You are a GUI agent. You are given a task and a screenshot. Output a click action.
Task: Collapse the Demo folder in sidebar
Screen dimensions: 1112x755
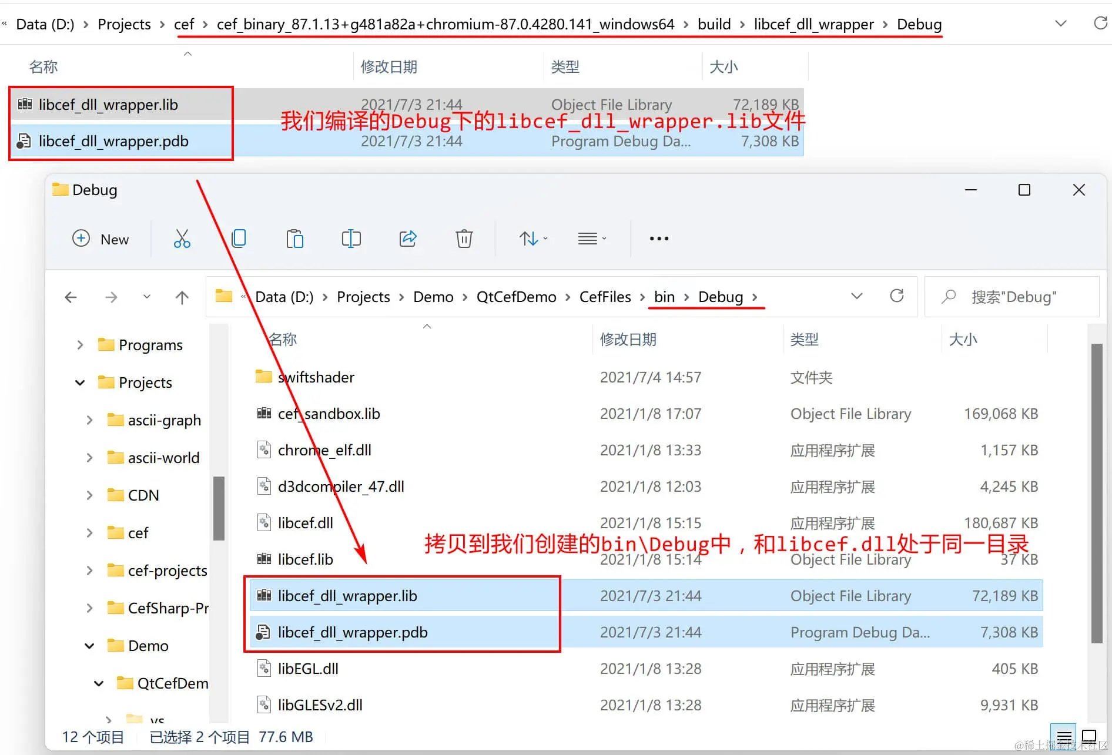[89, 645]
